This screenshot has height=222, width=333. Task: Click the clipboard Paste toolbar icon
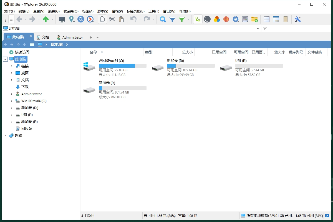coord(121,19)
